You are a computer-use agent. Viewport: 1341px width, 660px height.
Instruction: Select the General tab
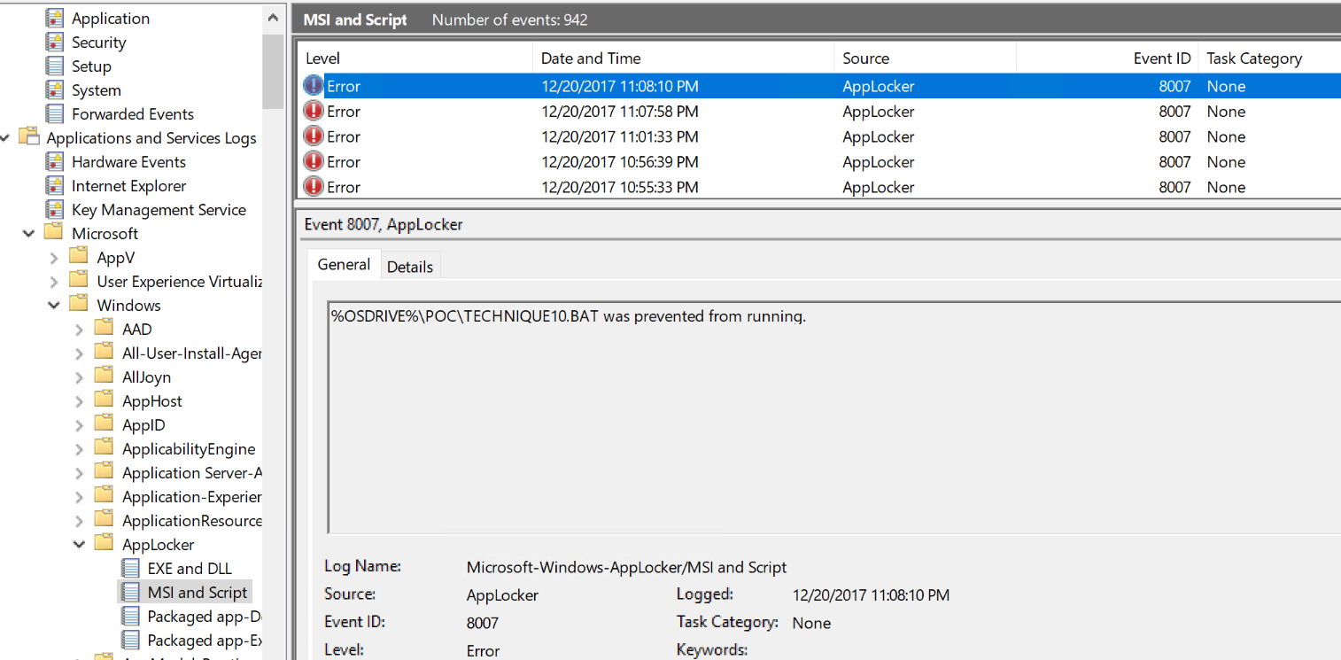click(x=344, y=265)
